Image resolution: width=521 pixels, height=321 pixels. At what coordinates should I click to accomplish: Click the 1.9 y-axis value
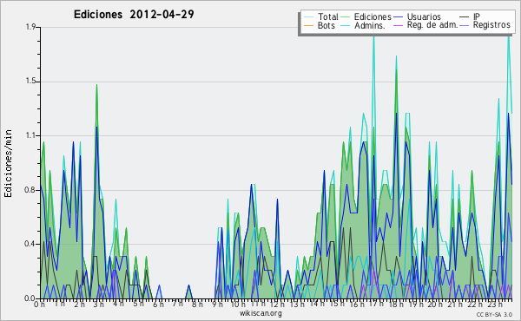pos(30,27)
